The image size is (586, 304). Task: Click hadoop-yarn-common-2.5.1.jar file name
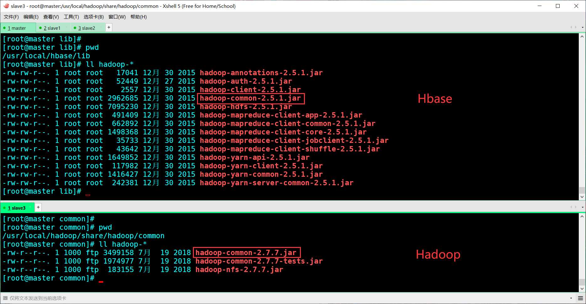pos(261,174)
